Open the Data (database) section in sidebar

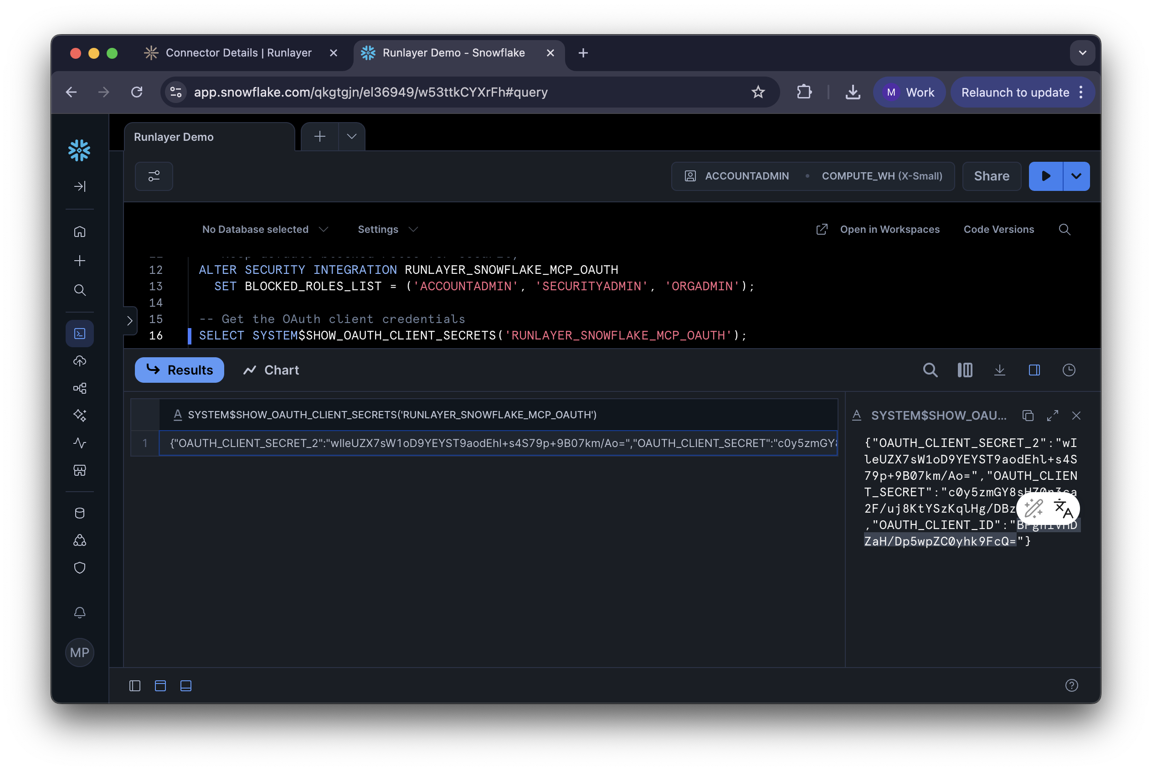[80, 513]
